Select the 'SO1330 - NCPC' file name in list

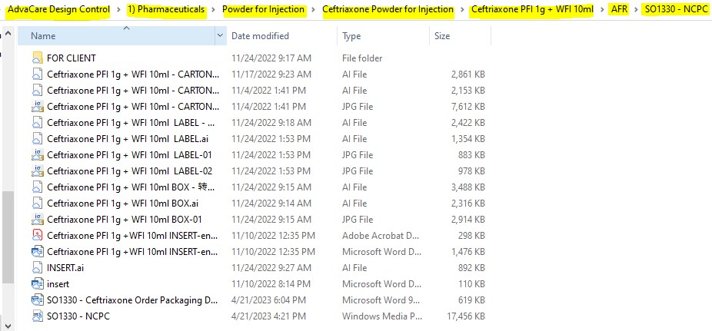(x=78, y=316)
